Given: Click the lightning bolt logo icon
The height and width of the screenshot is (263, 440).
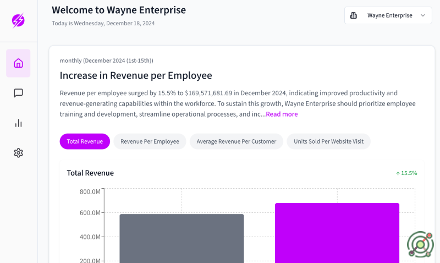Looking at the screenshot, I should [x=18, y=21].
